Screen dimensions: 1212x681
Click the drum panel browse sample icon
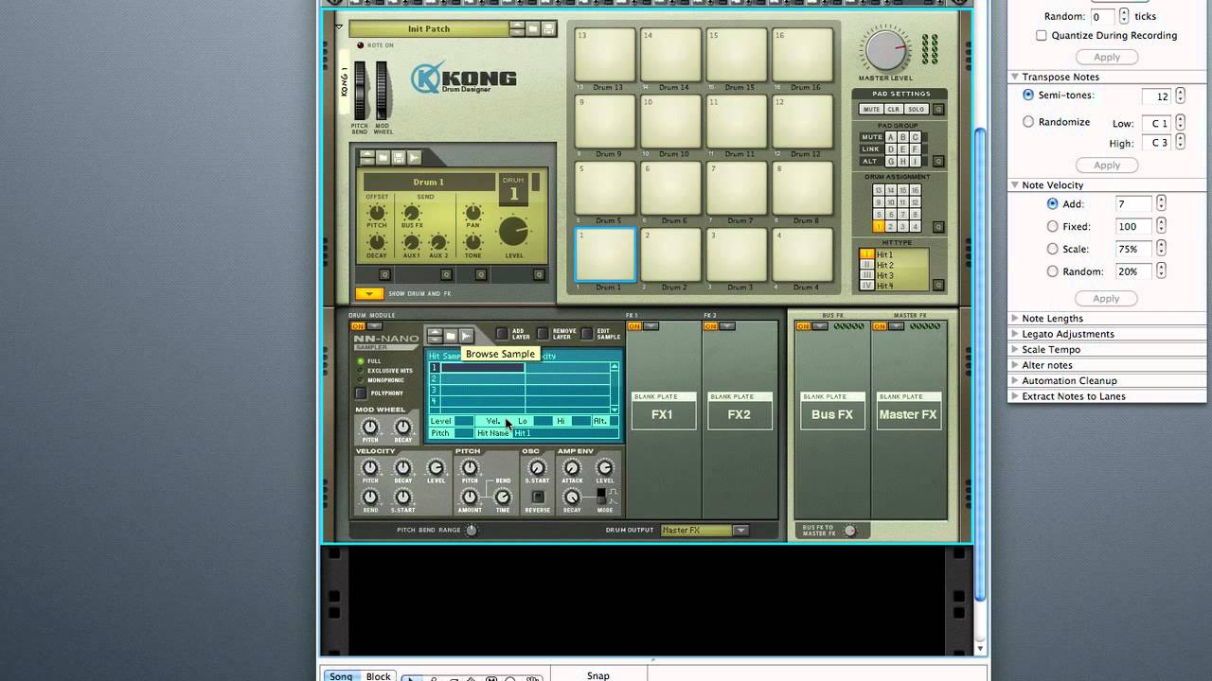tap(414, 157)
